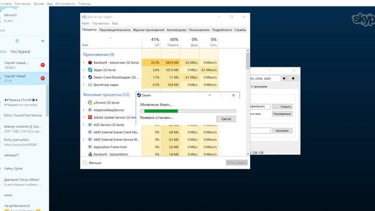
Task: Sort processes by ЦП column header
Action: point(151,42)
